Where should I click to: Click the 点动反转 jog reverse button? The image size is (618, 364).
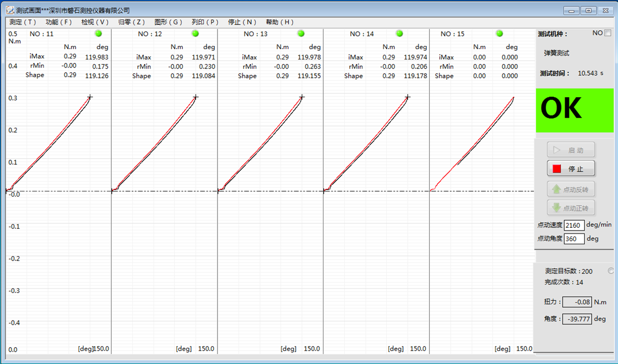[x=571, y=189]
